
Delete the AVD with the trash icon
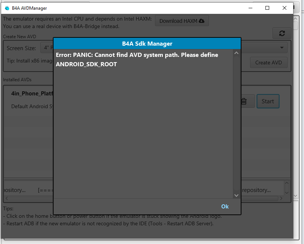click(244, 101)
